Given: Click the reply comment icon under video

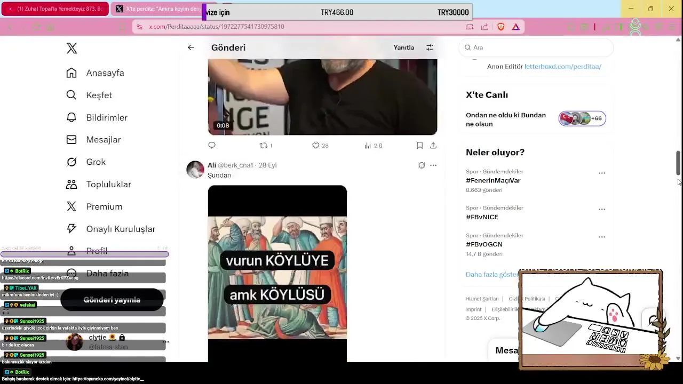Looking at the screenshot, I should (x=212, y=145).
